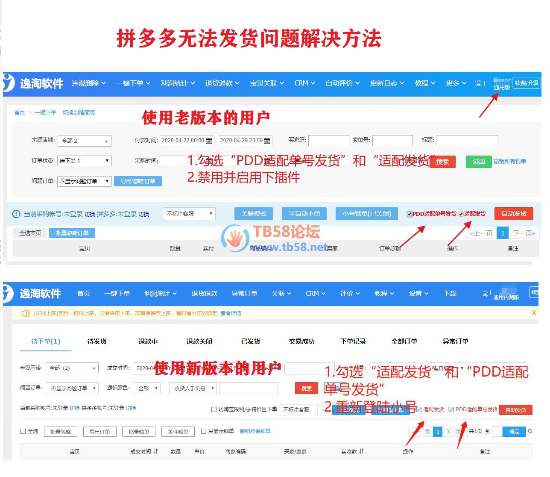
Task: Tick the PDD适配单号发货 checkbox in old version
Action: click(x=409, y=214)
